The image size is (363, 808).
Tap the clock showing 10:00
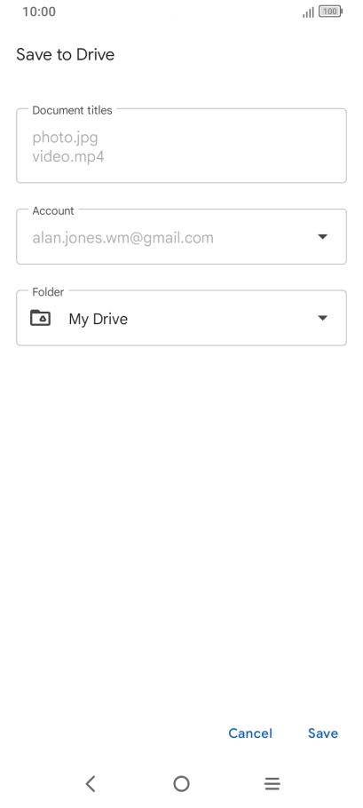(x=39, y=12)
